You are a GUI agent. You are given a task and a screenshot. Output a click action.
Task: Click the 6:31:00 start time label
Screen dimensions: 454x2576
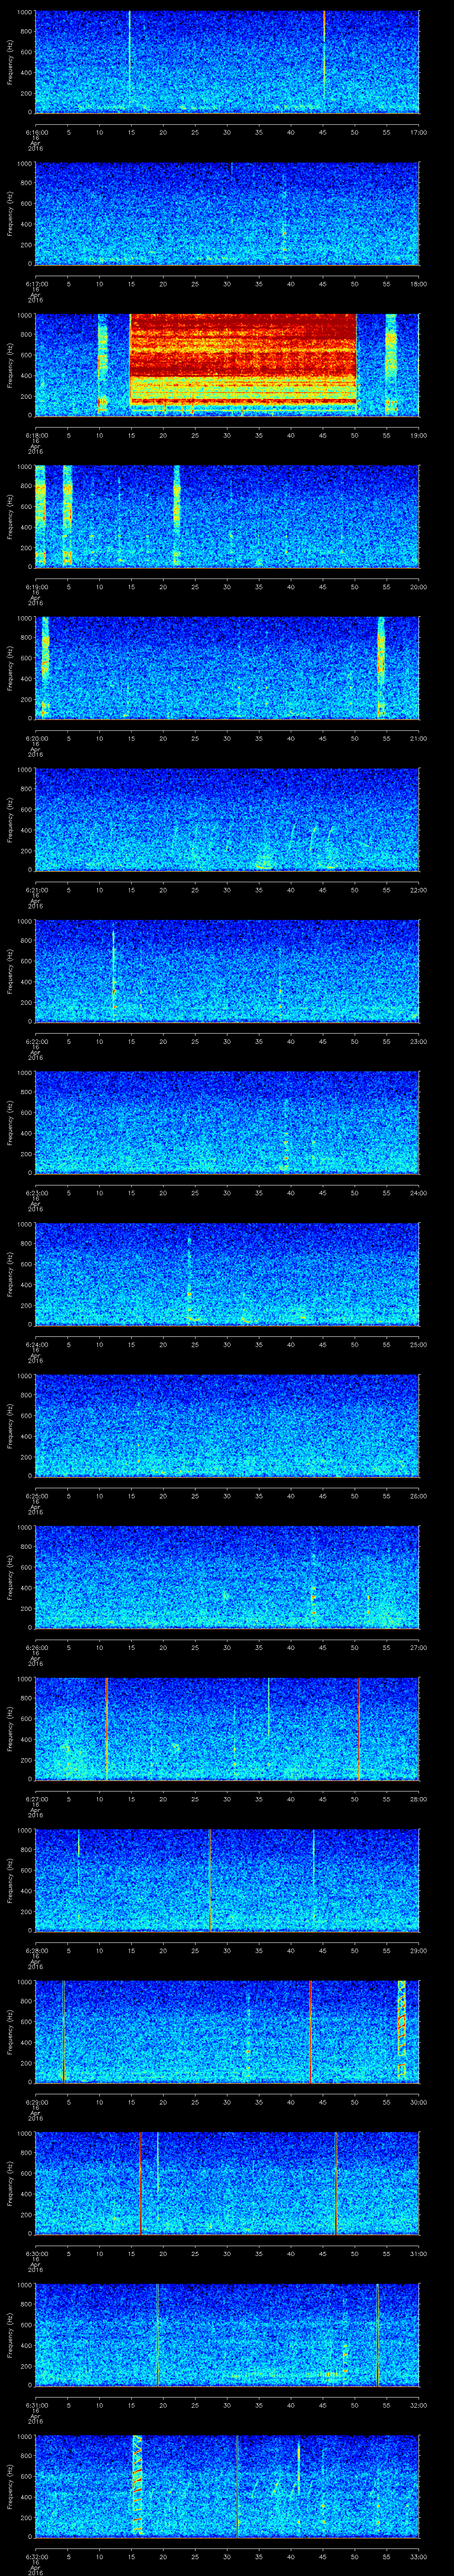(36, 2405)
